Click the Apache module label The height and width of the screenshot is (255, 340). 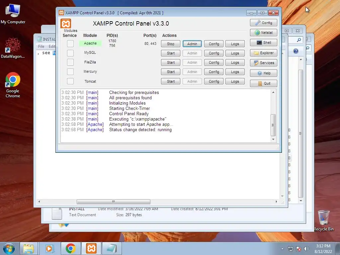tap(90, 43)
